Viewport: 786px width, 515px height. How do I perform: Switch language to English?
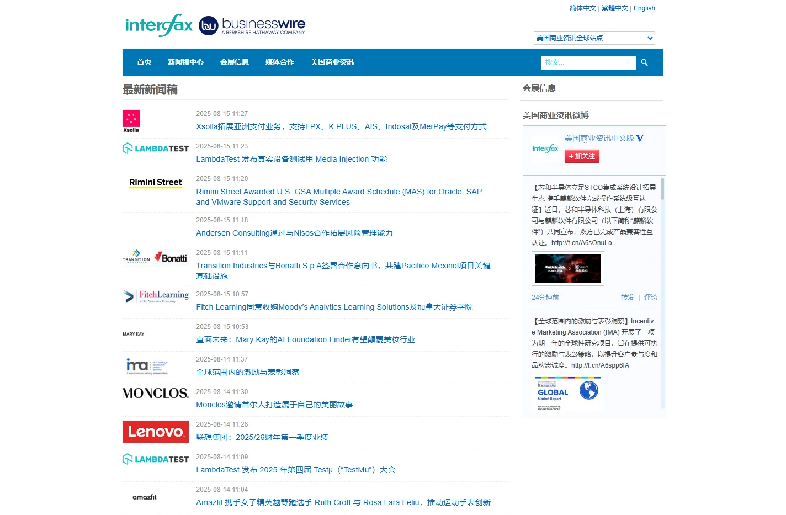coord(644,8)
